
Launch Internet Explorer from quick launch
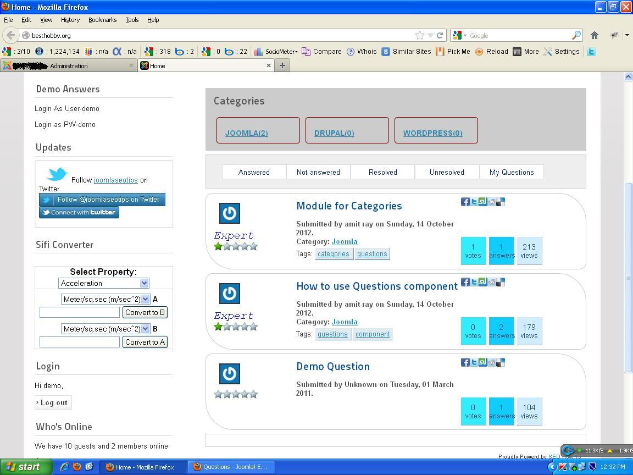(x=64, y=467)
